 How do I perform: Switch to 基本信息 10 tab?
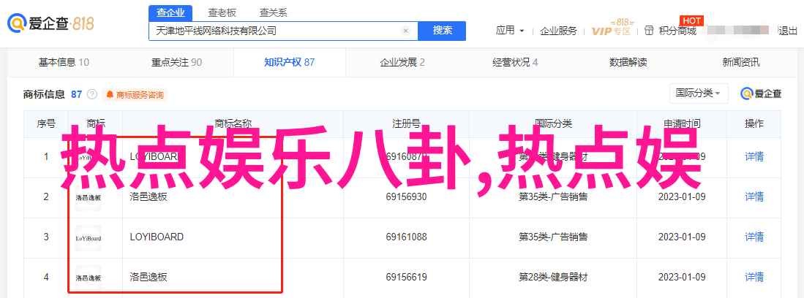coord(64,63)
